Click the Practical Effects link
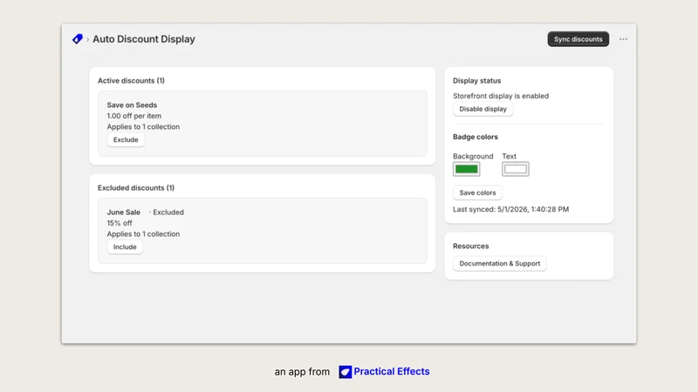Viewport: 698px width, 392px height. pyautogui.click(x=391, y=372)
